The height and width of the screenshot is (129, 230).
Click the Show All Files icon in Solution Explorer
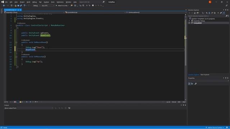point(215,13)
